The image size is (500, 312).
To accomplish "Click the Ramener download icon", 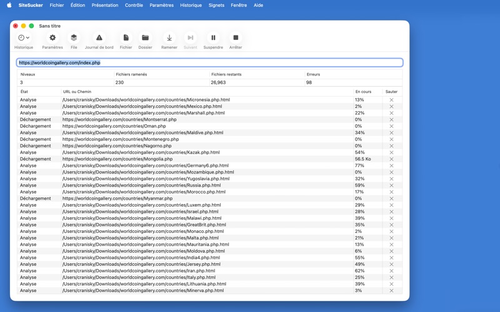I will 169,37.
